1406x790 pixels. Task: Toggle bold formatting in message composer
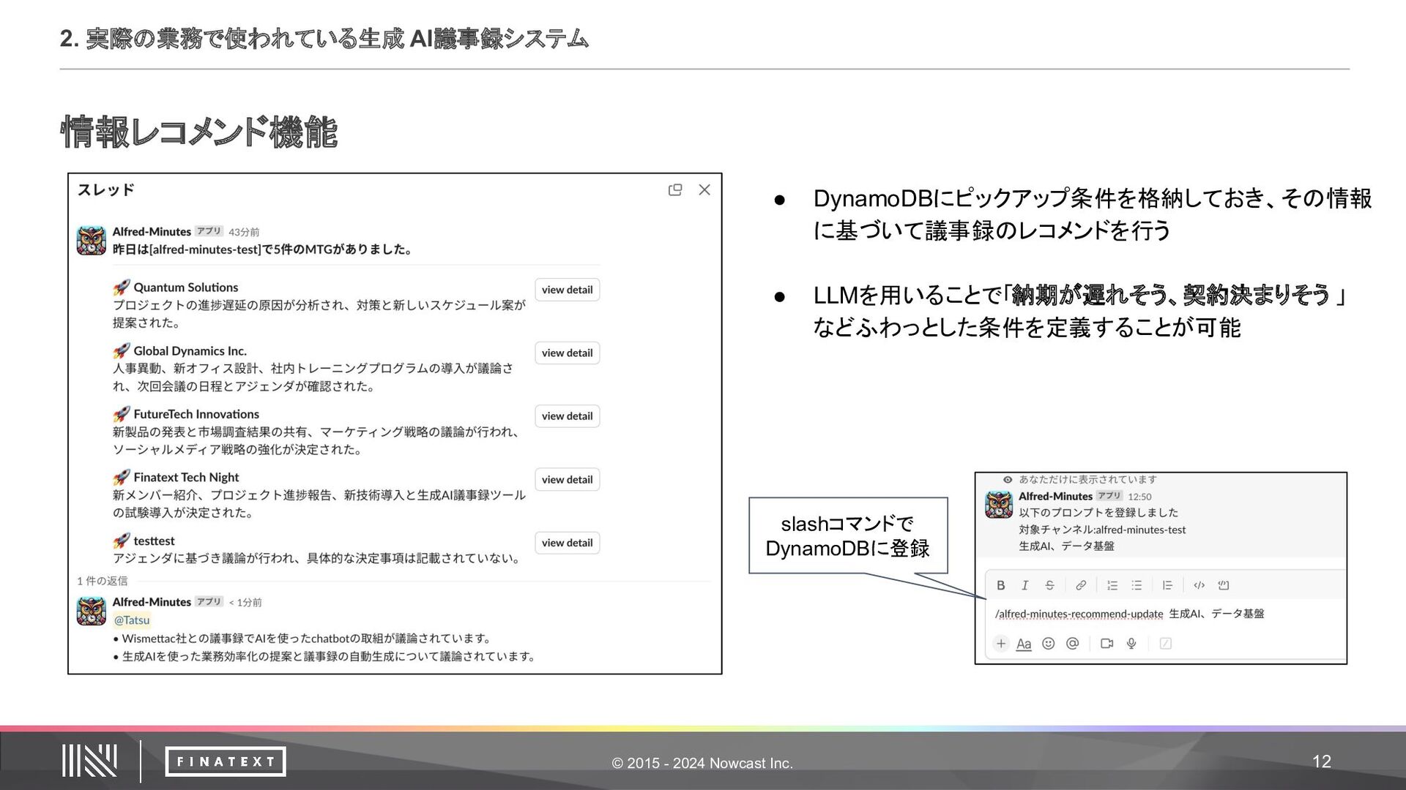click(x=1001, y=585)
